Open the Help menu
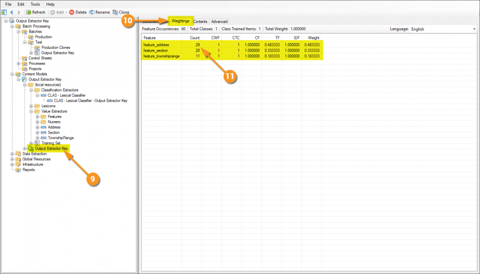The width and height of the screenshot is (480, 274). pyautogui.click(x=50, y=4)
